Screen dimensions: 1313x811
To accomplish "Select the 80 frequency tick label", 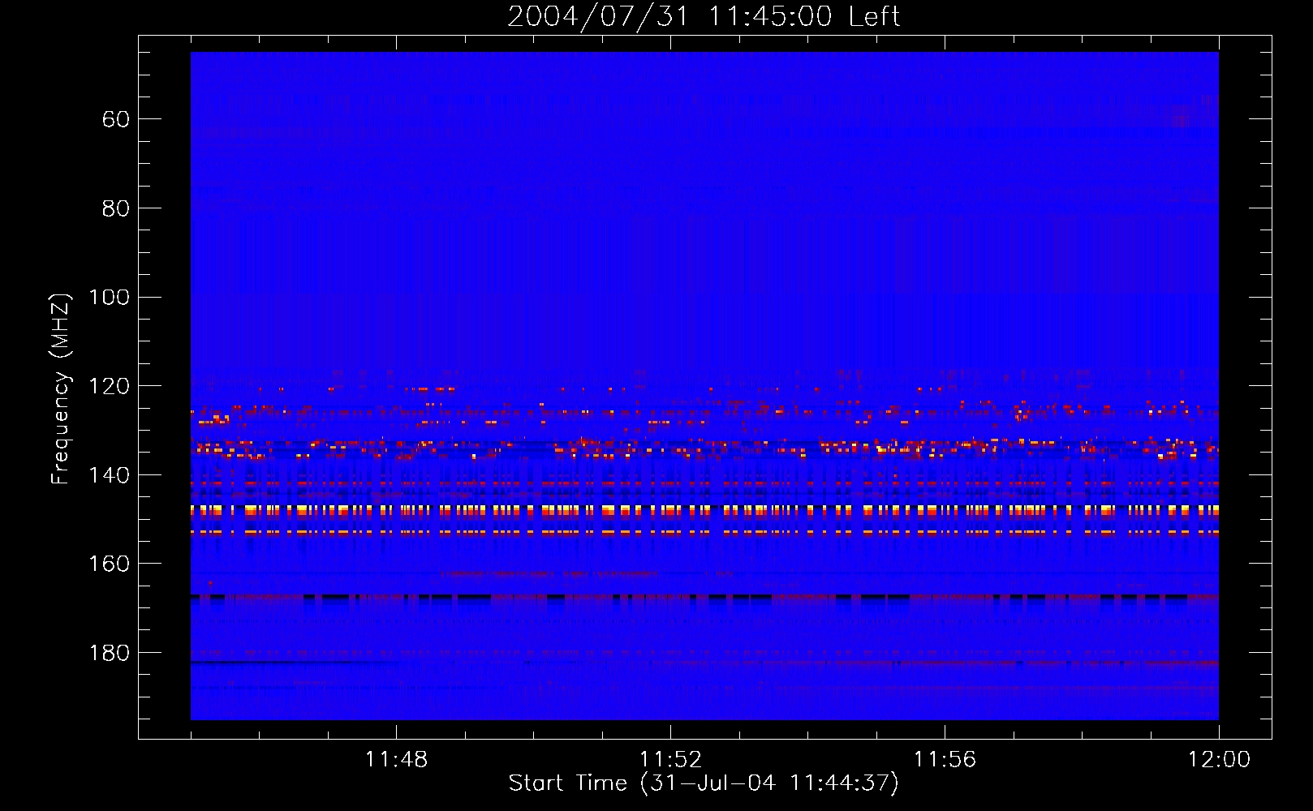I will 116,209.
